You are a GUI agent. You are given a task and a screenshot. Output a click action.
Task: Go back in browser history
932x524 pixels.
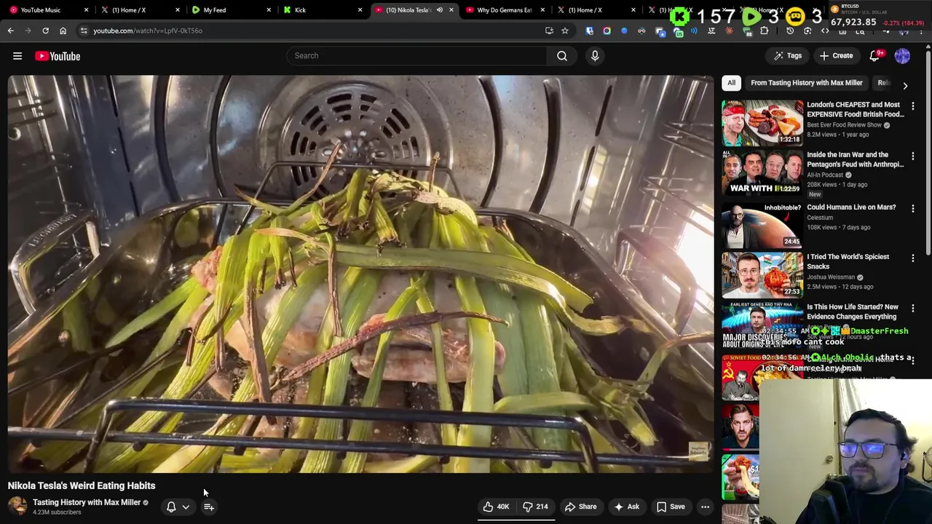(10, 31)
